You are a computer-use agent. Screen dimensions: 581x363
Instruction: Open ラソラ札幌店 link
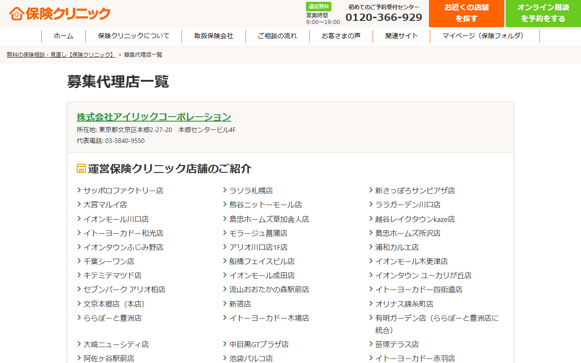point(251,191)
